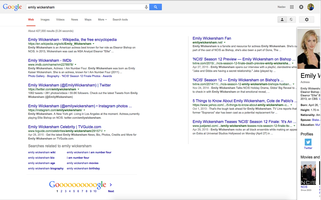
Task: Open the Google apps grid
Action: 292,7
